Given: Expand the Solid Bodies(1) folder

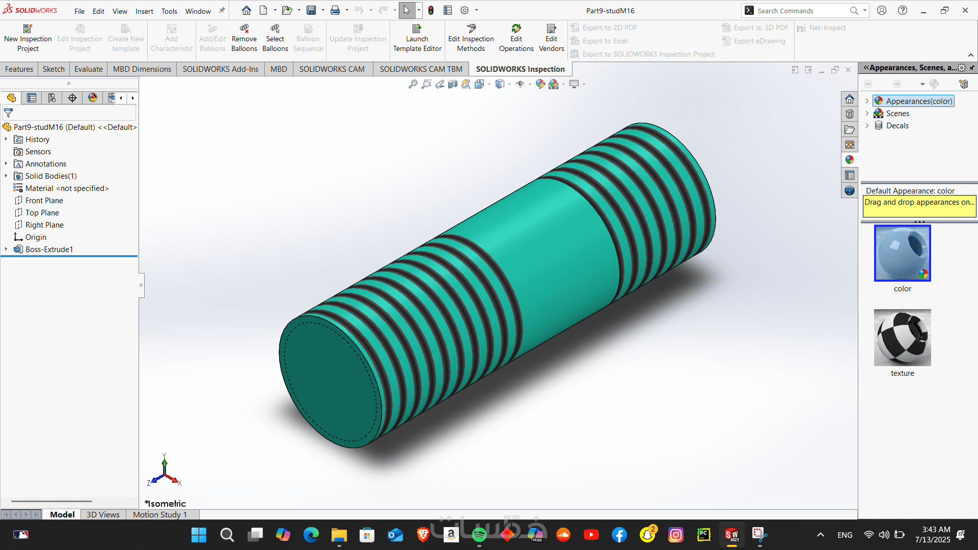Looking at the screenshot, I should click(x=6, y=176).
